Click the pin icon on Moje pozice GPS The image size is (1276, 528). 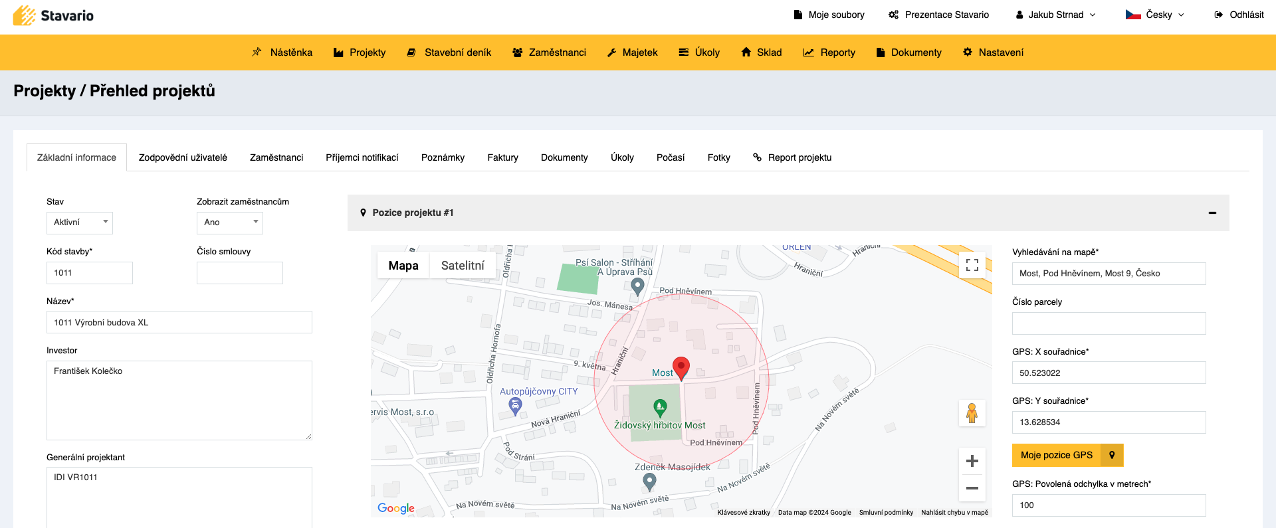click(x=1112, y=455)
